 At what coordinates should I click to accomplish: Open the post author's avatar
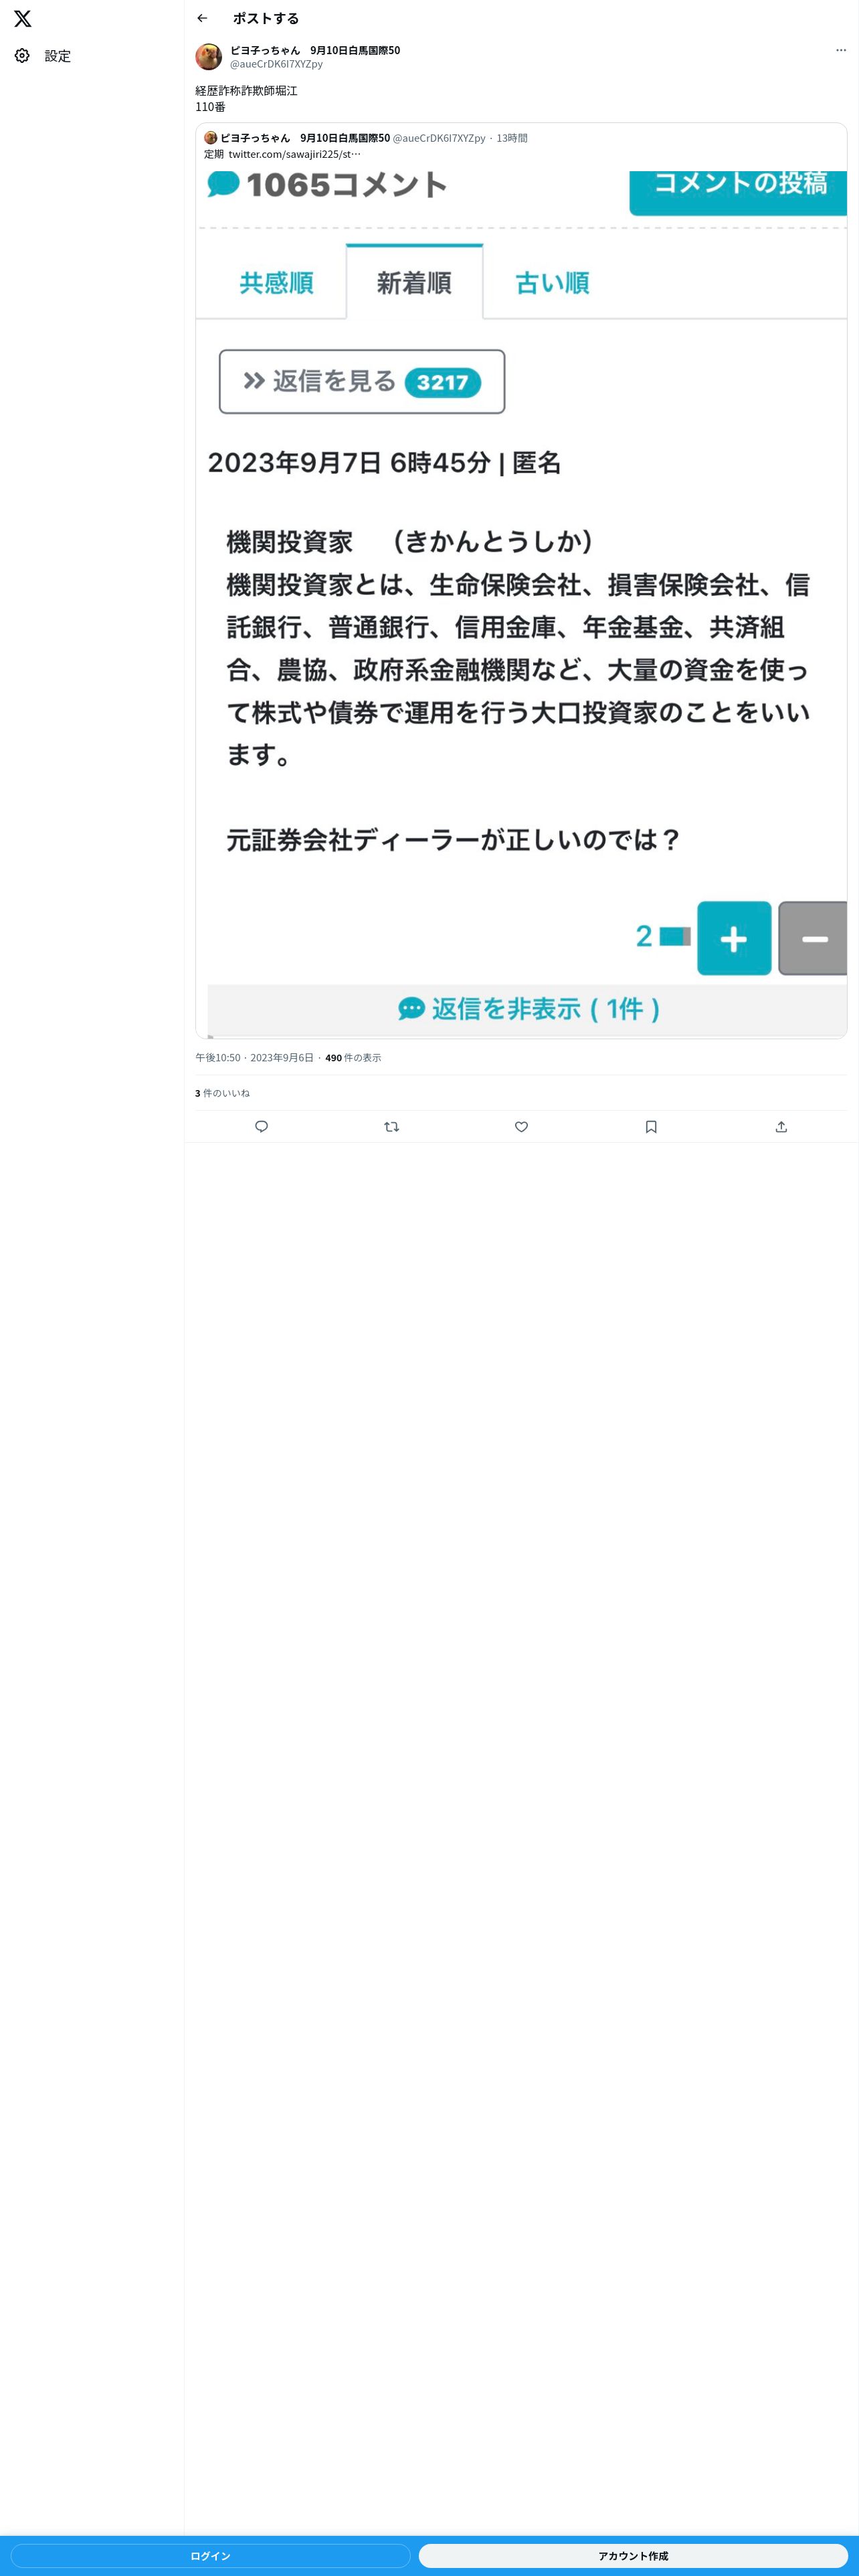(x=208, y=56)
